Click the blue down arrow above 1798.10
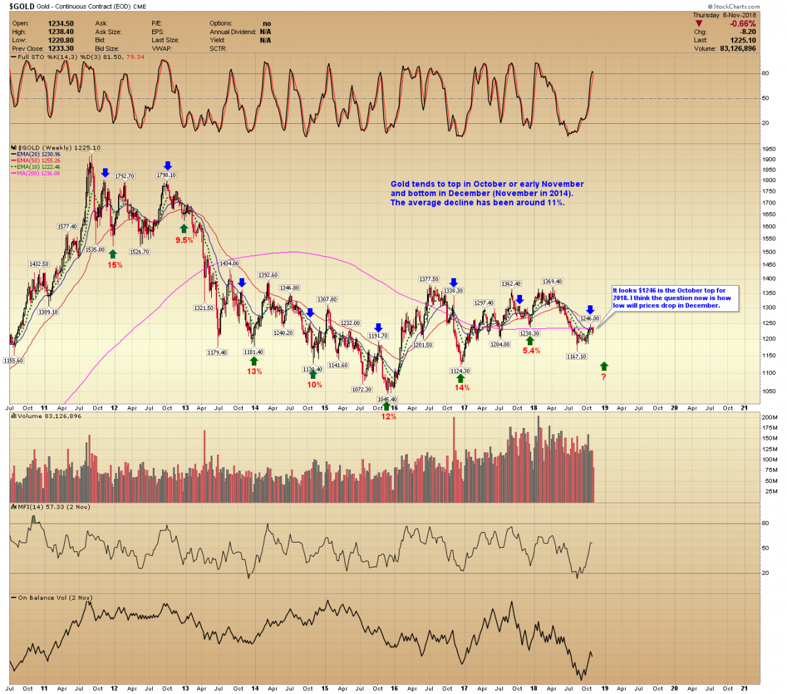Viewport: 787px width, 694px height. click(x=168, y=166)
